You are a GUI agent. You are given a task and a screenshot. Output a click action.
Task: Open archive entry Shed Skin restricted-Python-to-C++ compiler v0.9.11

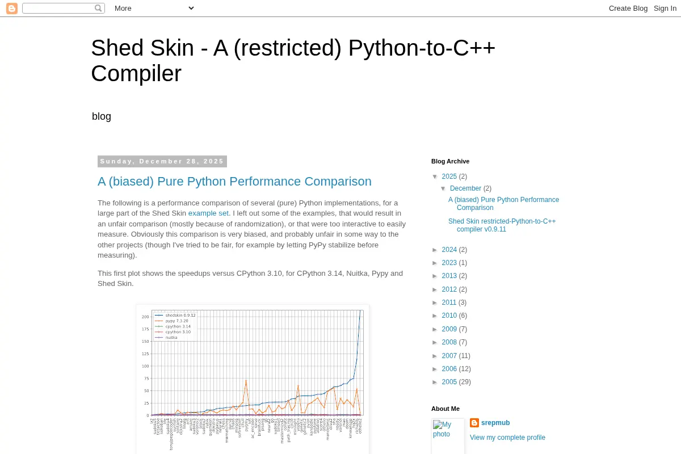(x=502, y=225)
